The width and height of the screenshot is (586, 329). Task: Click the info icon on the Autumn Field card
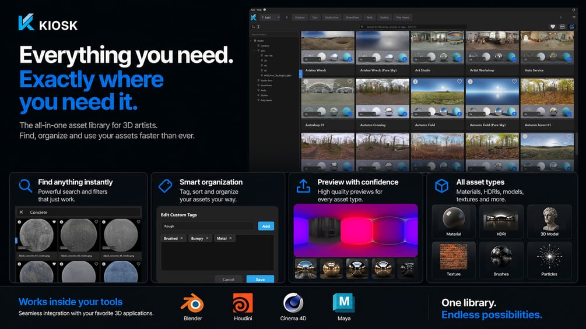pyautogui.click(x=415, y=82)
